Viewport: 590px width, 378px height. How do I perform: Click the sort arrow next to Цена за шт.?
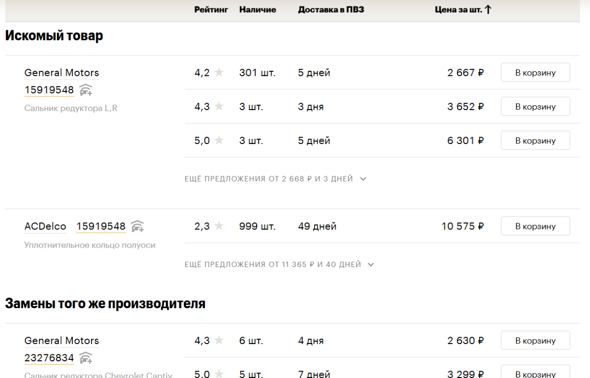pyautogui.click(x=488, y=10)
